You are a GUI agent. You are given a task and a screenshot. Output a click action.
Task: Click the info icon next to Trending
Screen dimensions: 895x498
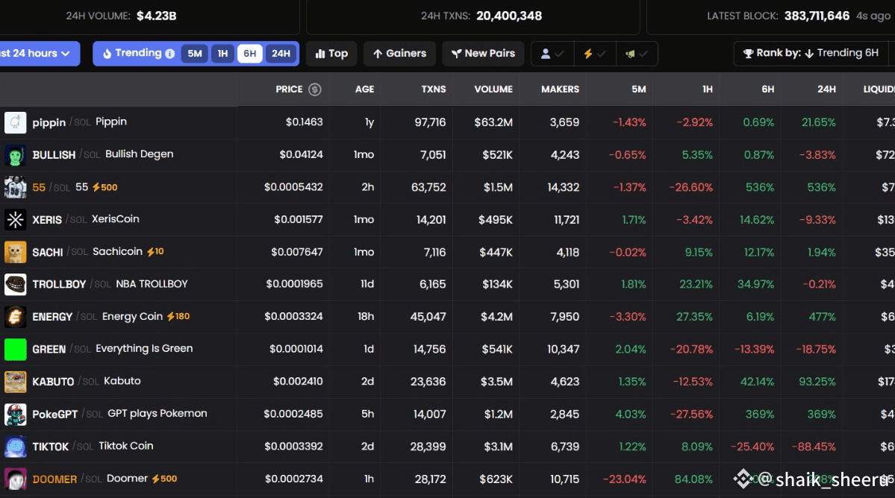click(x=170, y=54)
